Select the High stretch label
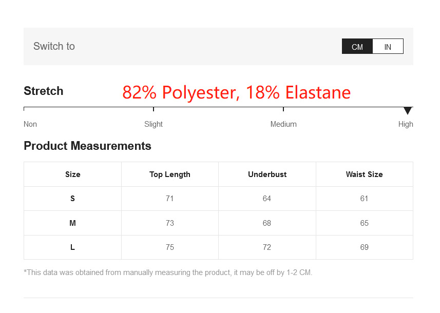The width and height of the screenshot is (440, 313). point(406,124)
